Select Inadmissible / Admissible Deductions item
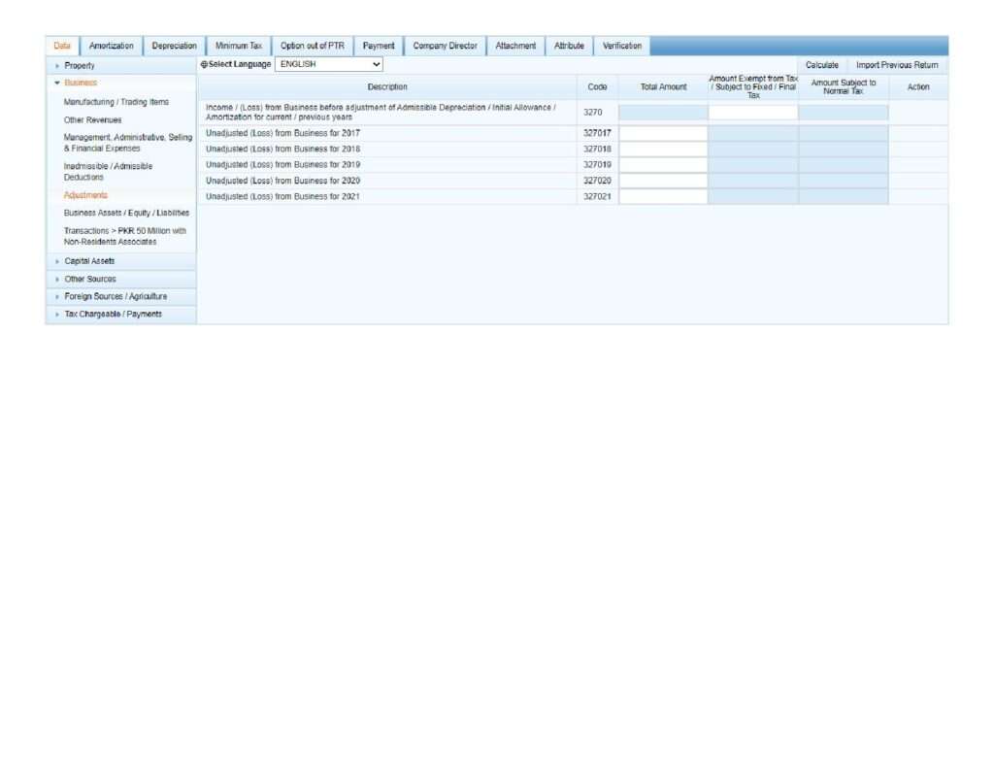The width and height of the screenshot is (994, 768). (x=108, y=172)
